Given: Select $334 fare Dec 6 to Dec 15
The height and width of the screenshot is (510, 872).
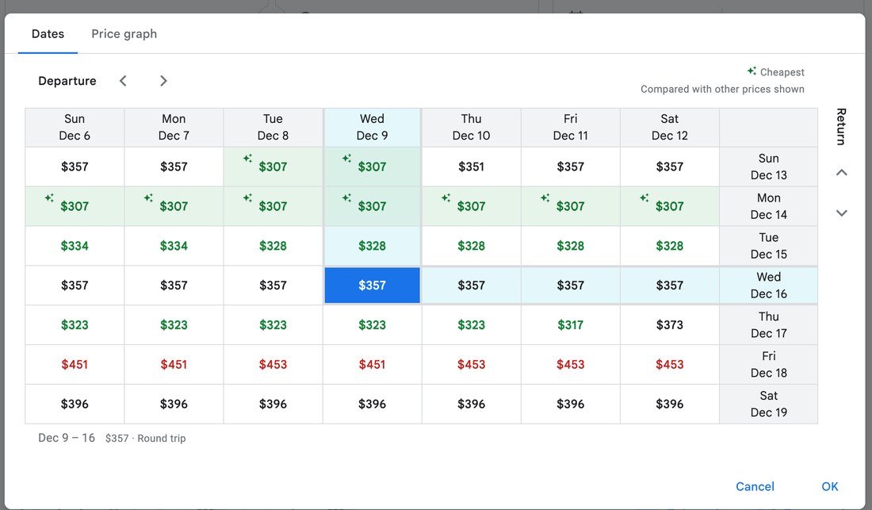Looking at the screenshot, I should click(75, 246).
